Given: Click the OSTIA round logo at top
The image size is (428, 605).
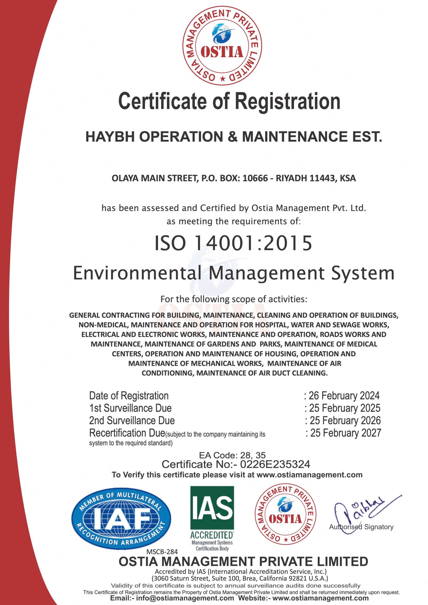Looking at the screenshot, I should coord(222,45).
